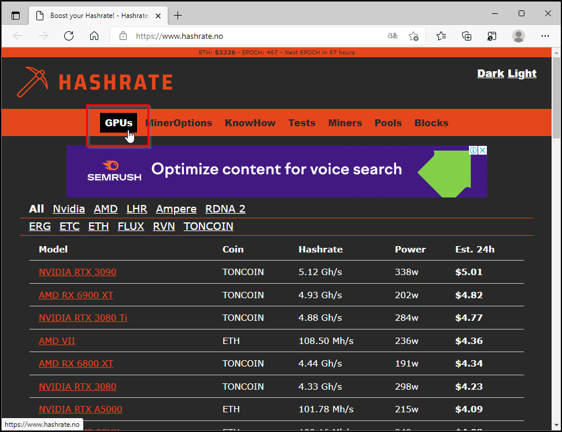The width and height of the screenshot is (562, 432).
Task: Open the KnowHow menu item
Action: click(x=250, y=123)
